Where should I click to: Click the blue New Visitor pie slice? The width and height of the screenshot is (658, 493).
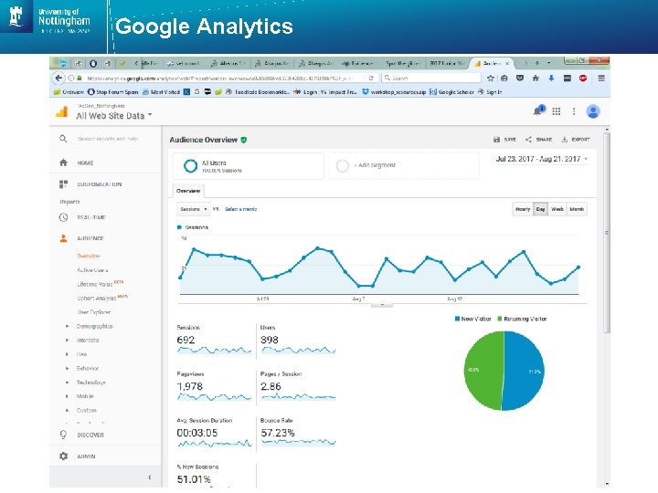[524, 371]
